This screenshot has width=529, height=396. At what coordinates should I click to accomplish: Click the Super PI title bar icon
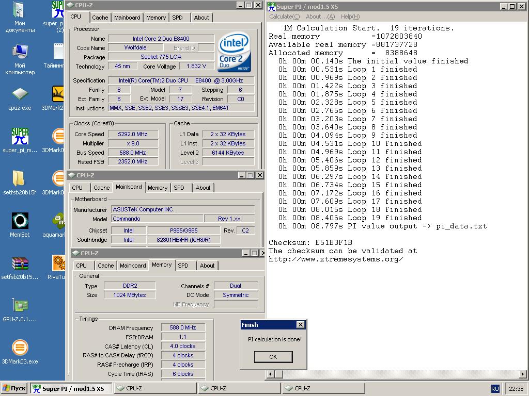click(x=271, y=6)
